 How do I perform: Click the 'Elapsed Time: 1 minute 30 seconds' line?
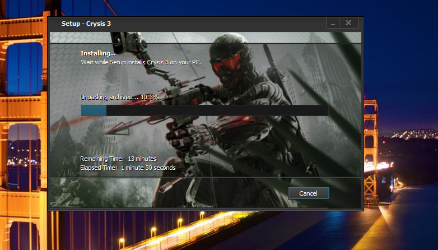click(x=128, y=168)
